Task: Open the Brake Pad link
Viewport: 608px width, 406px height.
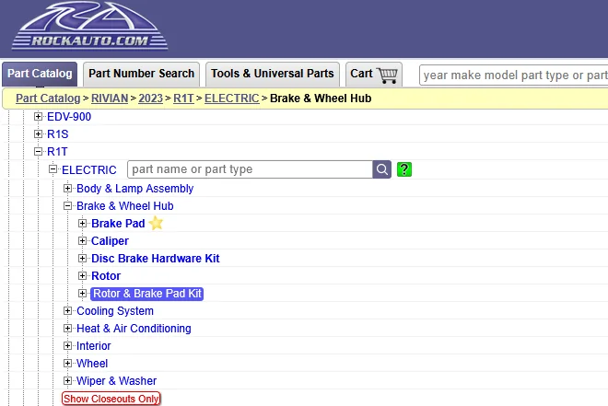Action: coord(118,223)
